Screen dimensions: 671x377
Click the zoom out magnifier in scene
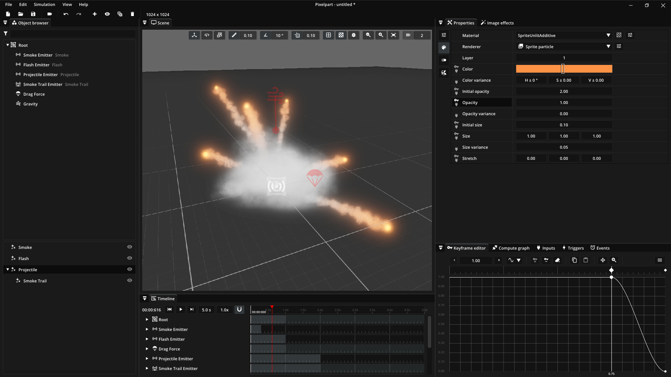pyautogui.click(x=368, y=35)
